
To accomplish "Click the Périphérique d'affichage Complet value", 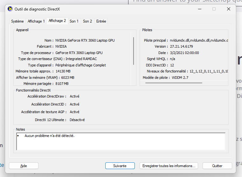I will (80, 65).
